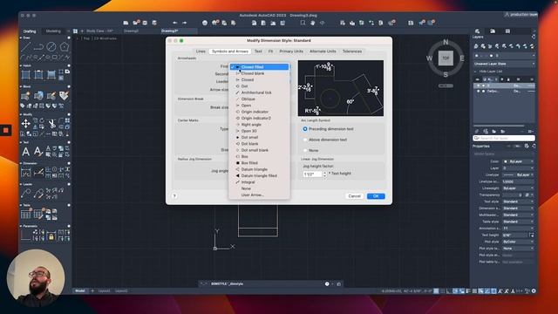Select the padlock constraint icon in Parametric
Viewport: 558px width, 314px height.
(x=51, y=236)
